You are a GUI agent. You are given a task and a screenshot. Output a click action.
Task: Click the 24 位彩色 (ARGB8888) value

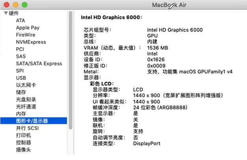tap(160, 108)
